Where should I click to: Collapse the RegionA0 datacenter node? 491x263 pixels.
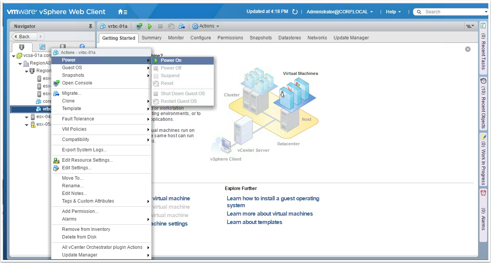click(x=20, y=63)
